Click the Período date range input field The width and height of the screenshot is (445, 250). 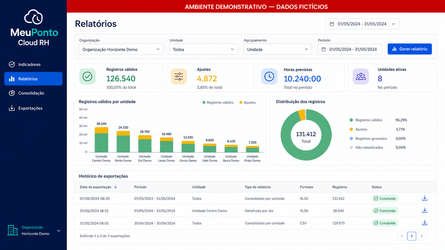point(350,49)
